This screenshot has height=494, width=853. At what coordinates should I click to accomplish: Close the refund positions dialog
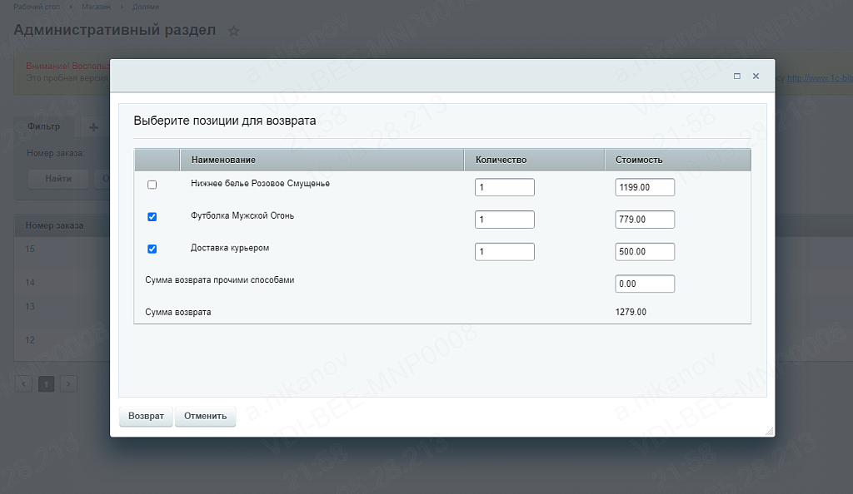(x=756, y=76)
